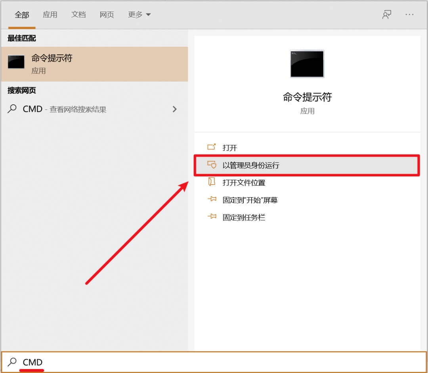
Task: Expand the CMD web search result arrow
Action: coord(175,109)
